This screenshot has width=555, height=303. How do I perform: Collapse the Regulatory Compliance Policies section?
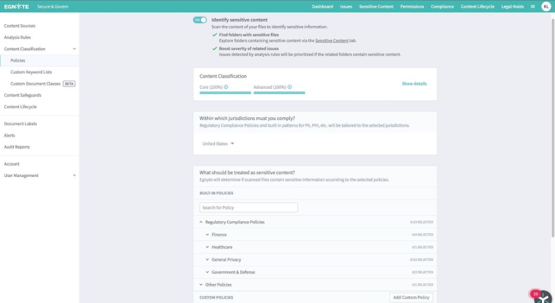pos(202,222)
